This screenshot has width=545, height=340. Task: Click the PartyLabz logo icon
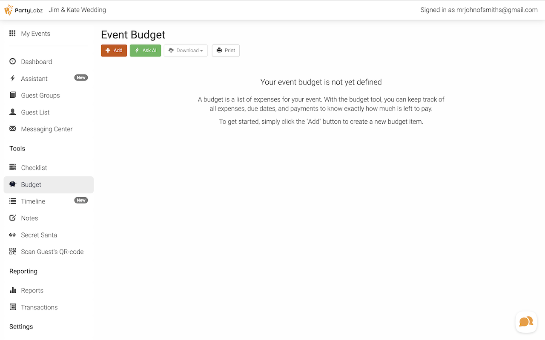[9, 10]
